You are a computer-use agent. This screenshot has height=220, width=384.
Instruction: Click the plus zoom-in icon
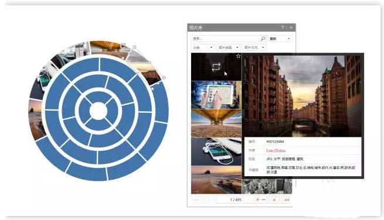pos(257,200)
